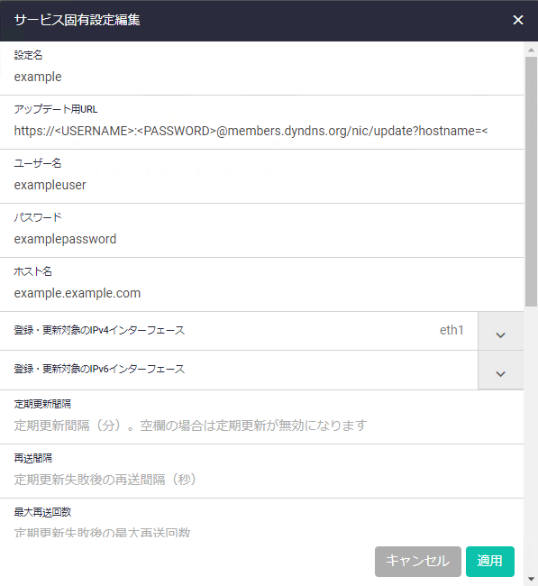This screenshot has height=586, width=538.
Task: Select the eth1 value in IPv4 interface row
Action: coord(451,330)
